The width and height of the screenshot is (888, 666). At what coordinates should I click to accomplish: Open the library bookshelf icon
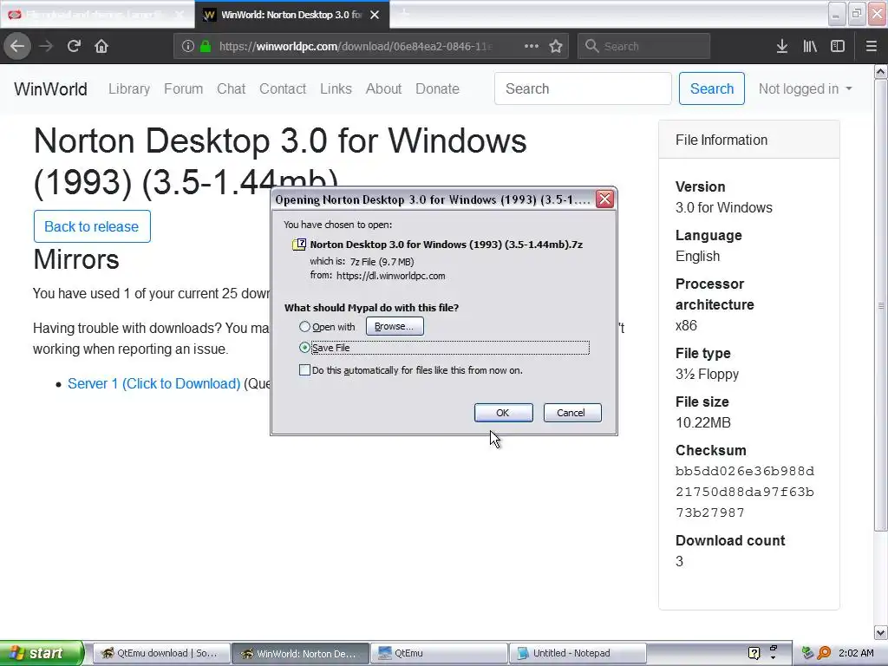[x=810, y=46]
